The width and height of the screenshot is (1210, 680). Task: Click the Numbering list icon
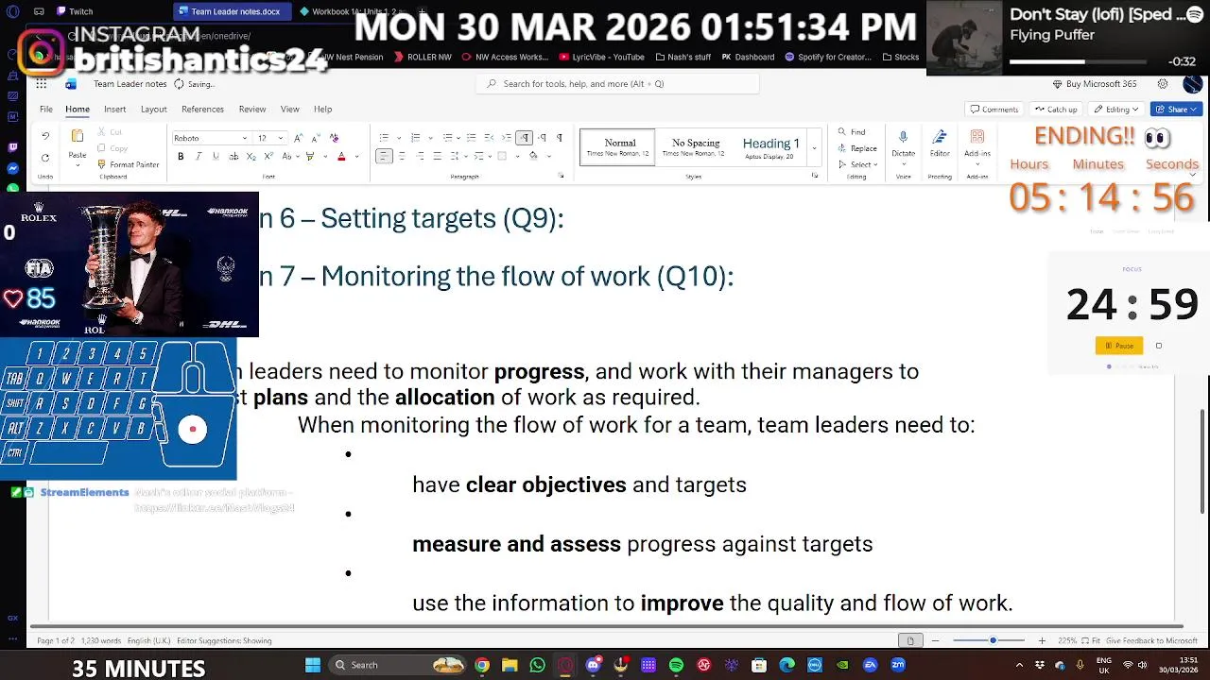click(416, 138)
